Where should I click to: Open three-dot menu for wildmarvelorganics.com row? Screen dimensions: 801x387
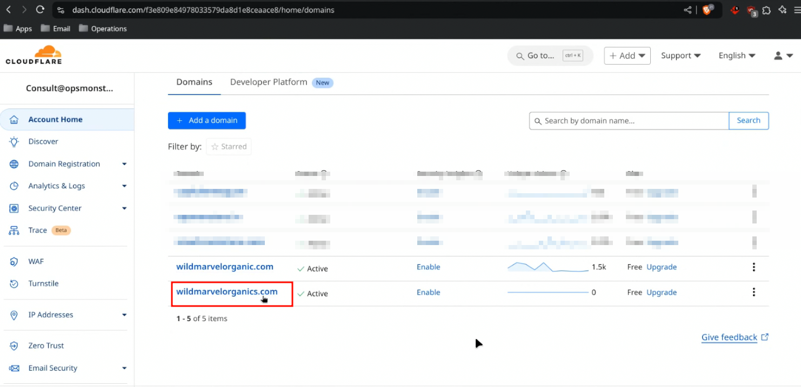coord(753,292)
